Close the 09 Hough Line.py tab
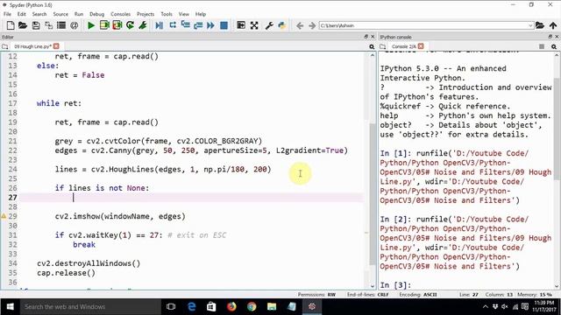 (x=56, y=46)
